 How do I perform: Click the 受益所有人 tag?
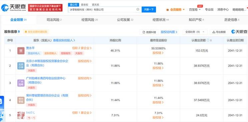pyautogui.click(x=34, y=53)
